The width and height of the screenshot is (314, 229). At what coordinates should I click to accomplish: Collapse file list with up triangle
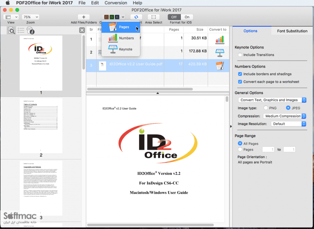tap(157, 93)
